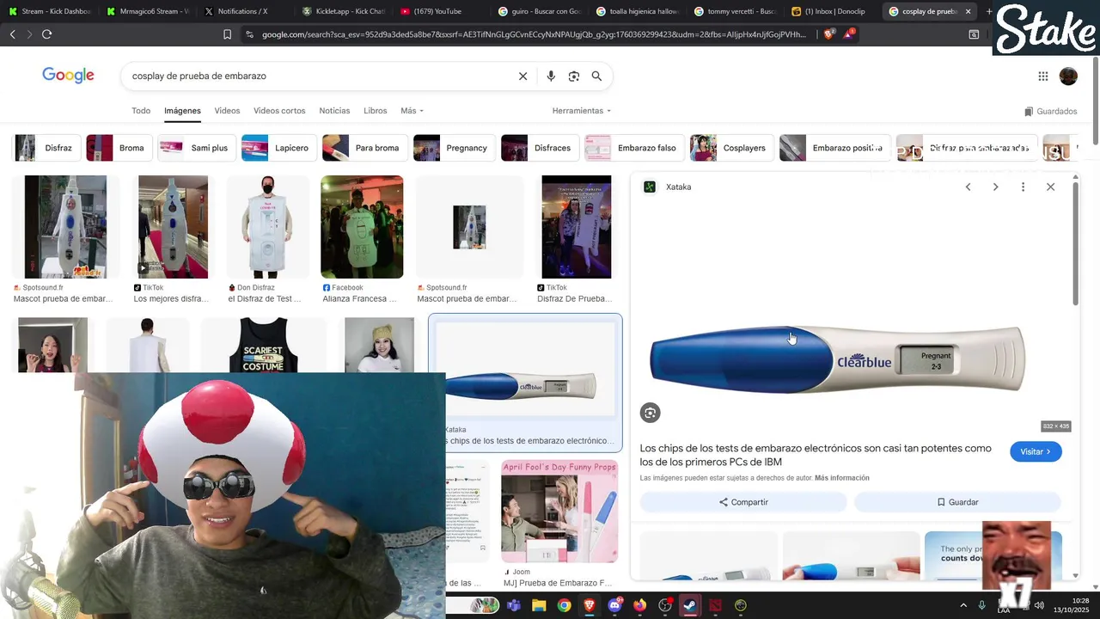Open the volume control in system tray
Viewport: 1100px width, 619px height.
click(1039, 605)
